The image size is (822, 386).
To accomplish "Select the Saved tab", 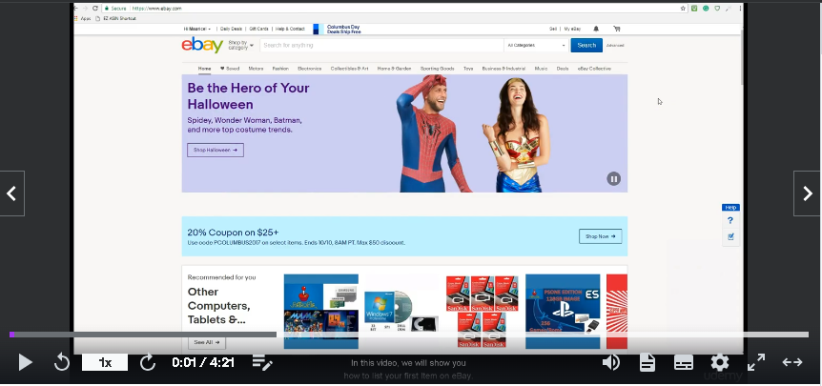I will (x=230, y=69).
